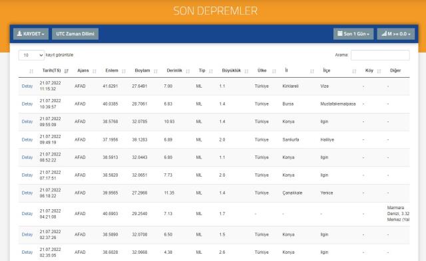Select the Marmara Denizi note cell

398,214
